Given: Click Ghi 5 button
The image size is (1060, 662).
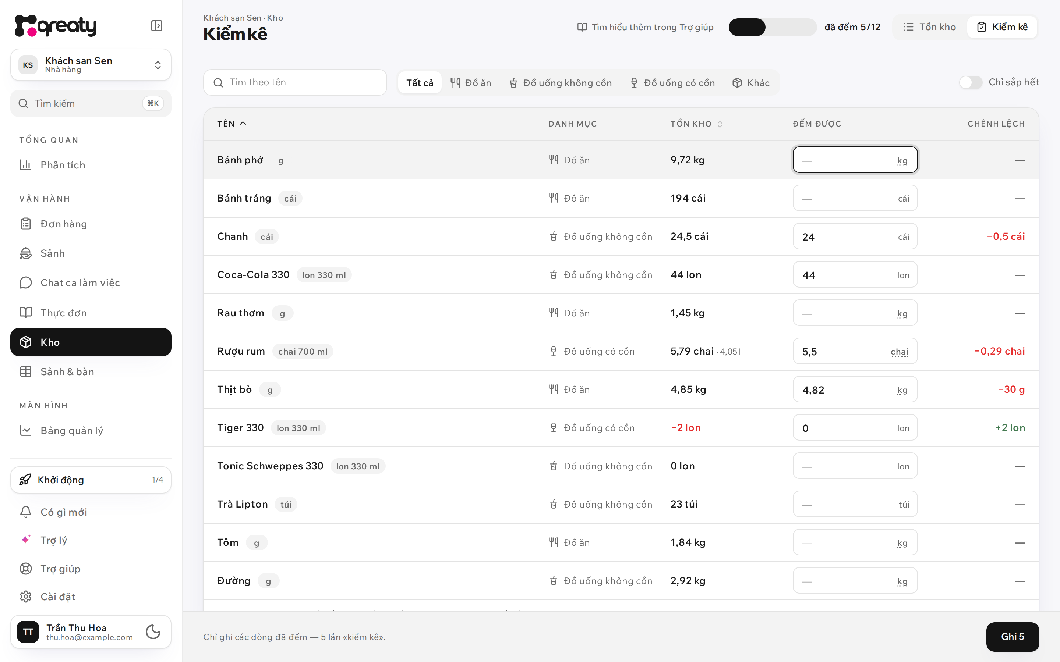Looking at the screenshot, I should pyautogui.click(x=1012, y=637).
